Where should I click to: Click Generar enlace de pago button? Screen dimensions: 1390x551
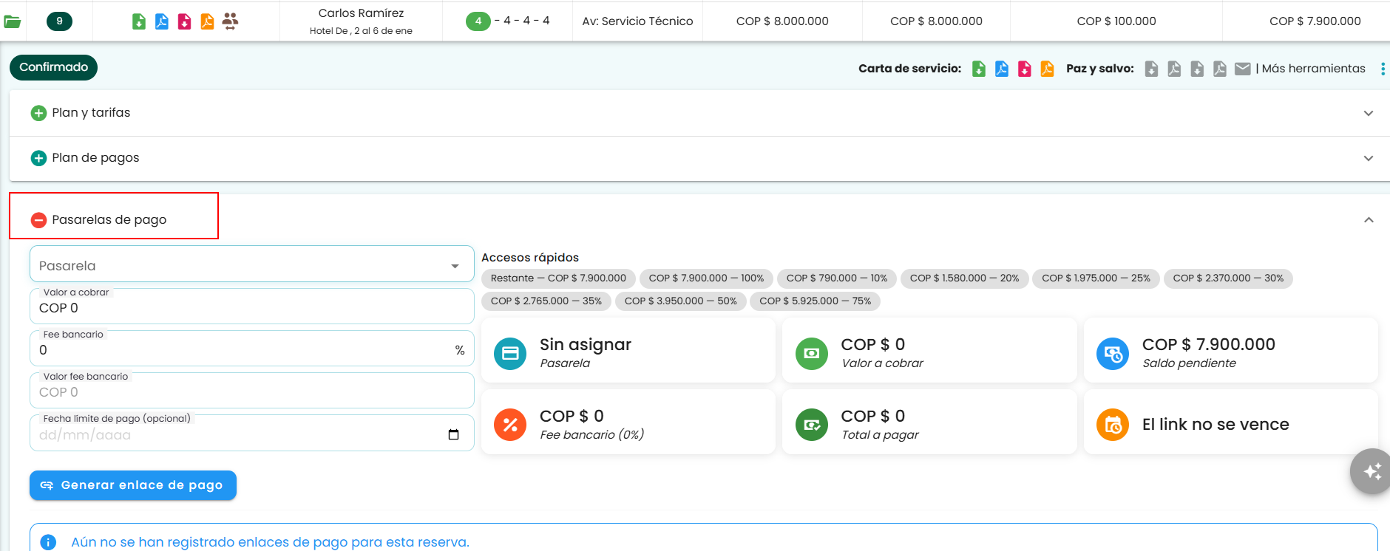pyautogui.click(x=133, y=485)
